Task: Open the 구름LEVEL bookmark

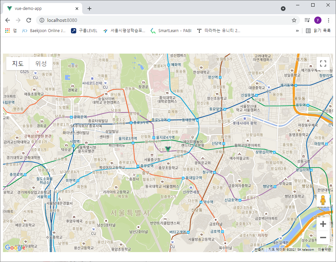Action: 84,31
